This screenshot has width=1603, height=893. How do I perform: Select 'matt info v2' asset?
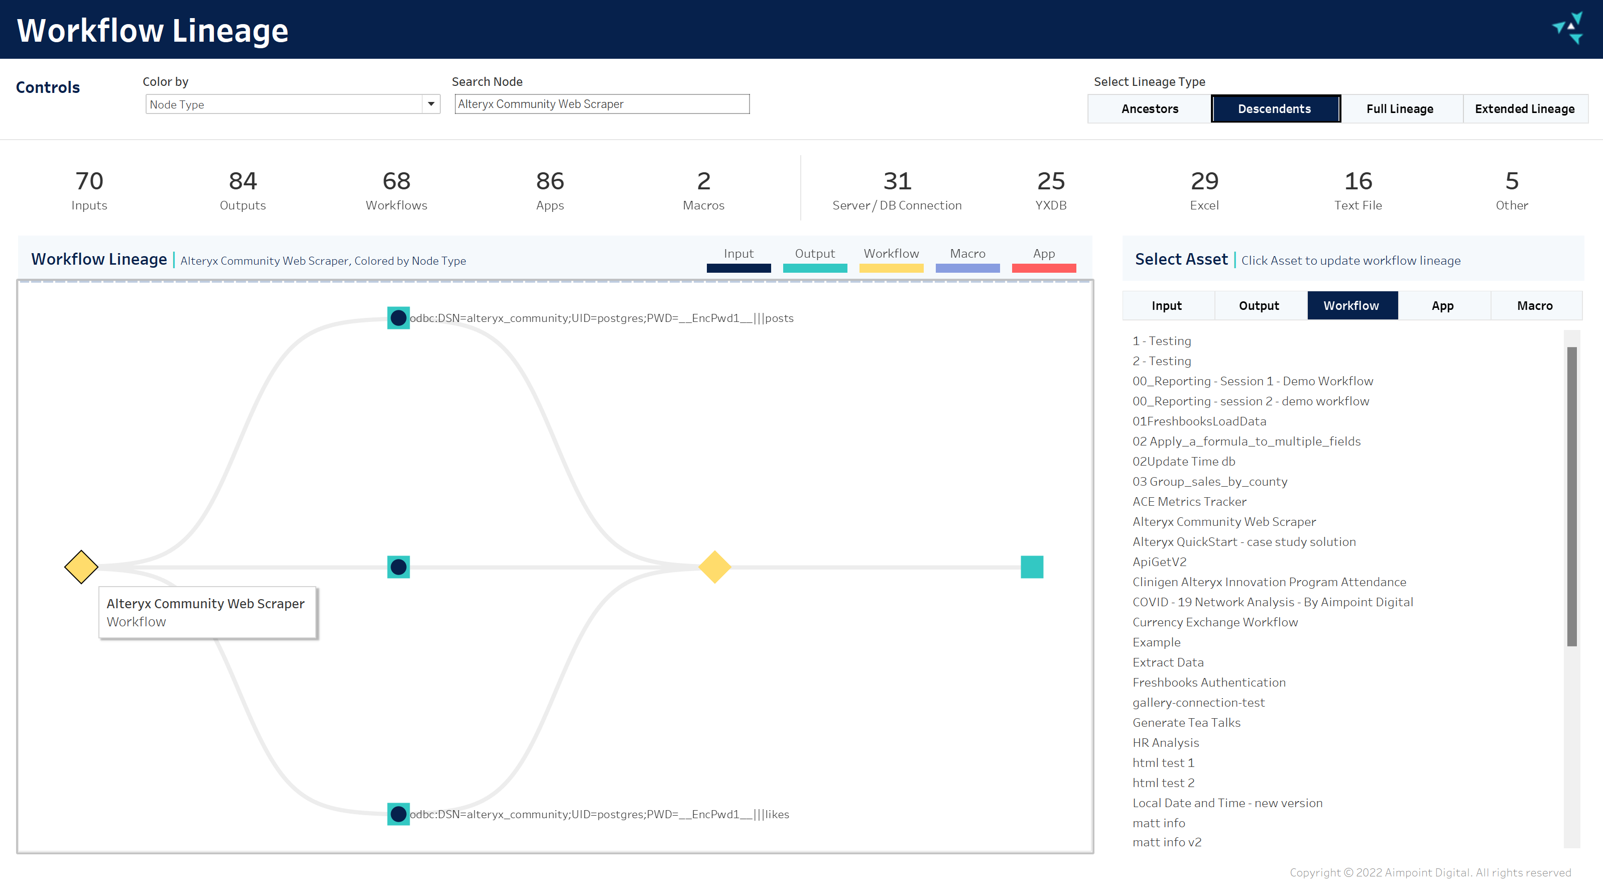click(1167, 841)
